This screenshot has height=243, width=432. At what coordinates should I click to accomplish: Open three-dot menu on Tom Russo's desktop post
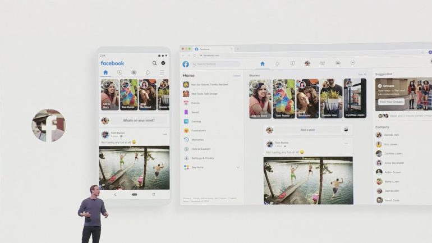(x=346, y=144)
